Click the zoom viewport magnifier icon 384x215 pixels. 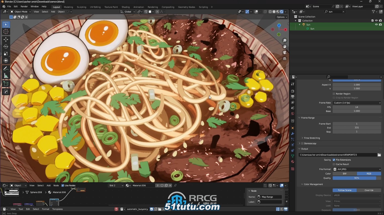click(285, 40)
